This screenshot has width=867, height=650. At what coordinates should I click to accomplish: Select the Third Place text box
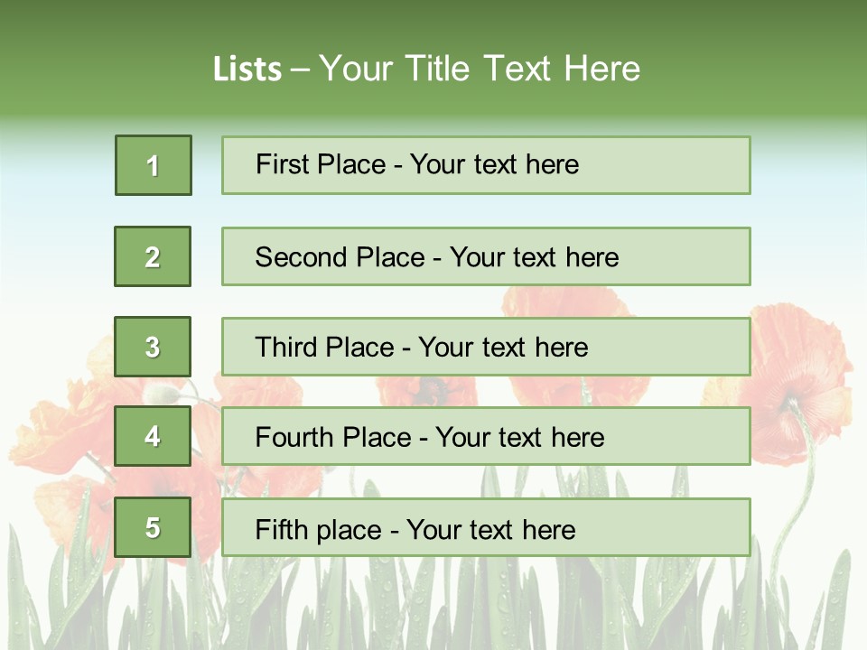[x=486, y=347]
